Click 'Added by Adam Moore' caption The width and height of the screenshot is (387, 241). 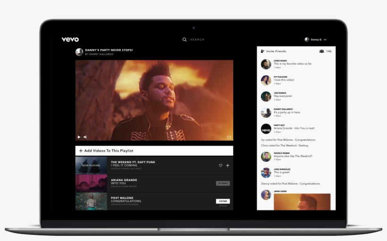pyautogui.click(x=124, y=186)
